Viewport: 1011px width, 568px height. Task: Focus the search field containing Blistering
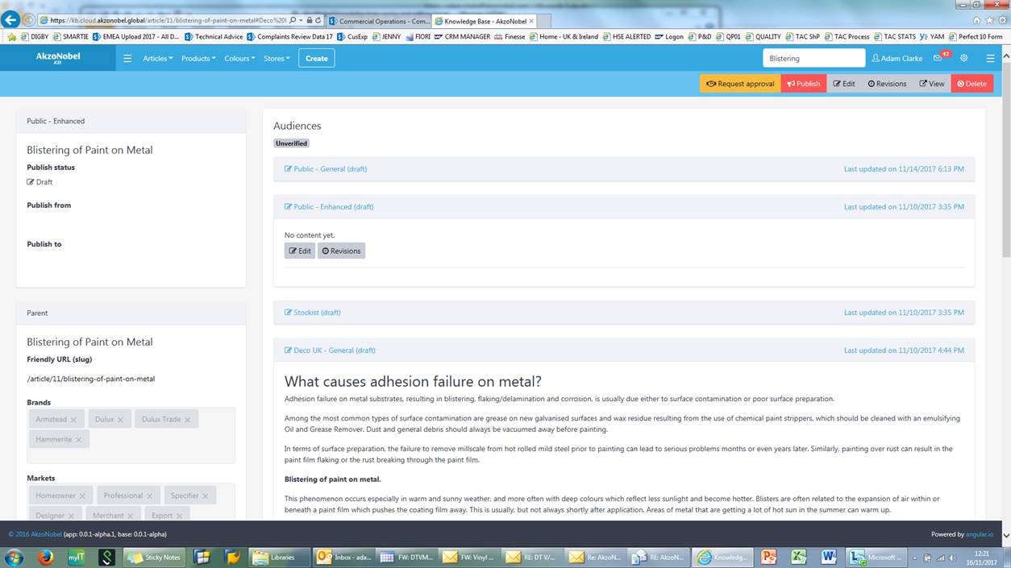coord(813,58)
